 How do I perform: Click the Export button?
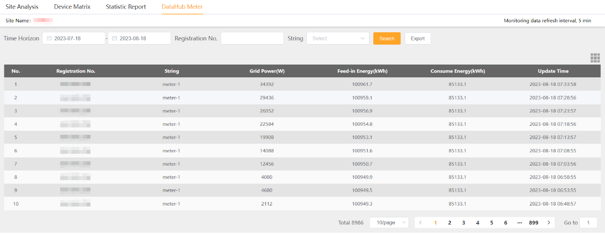(x=418, y=38)
